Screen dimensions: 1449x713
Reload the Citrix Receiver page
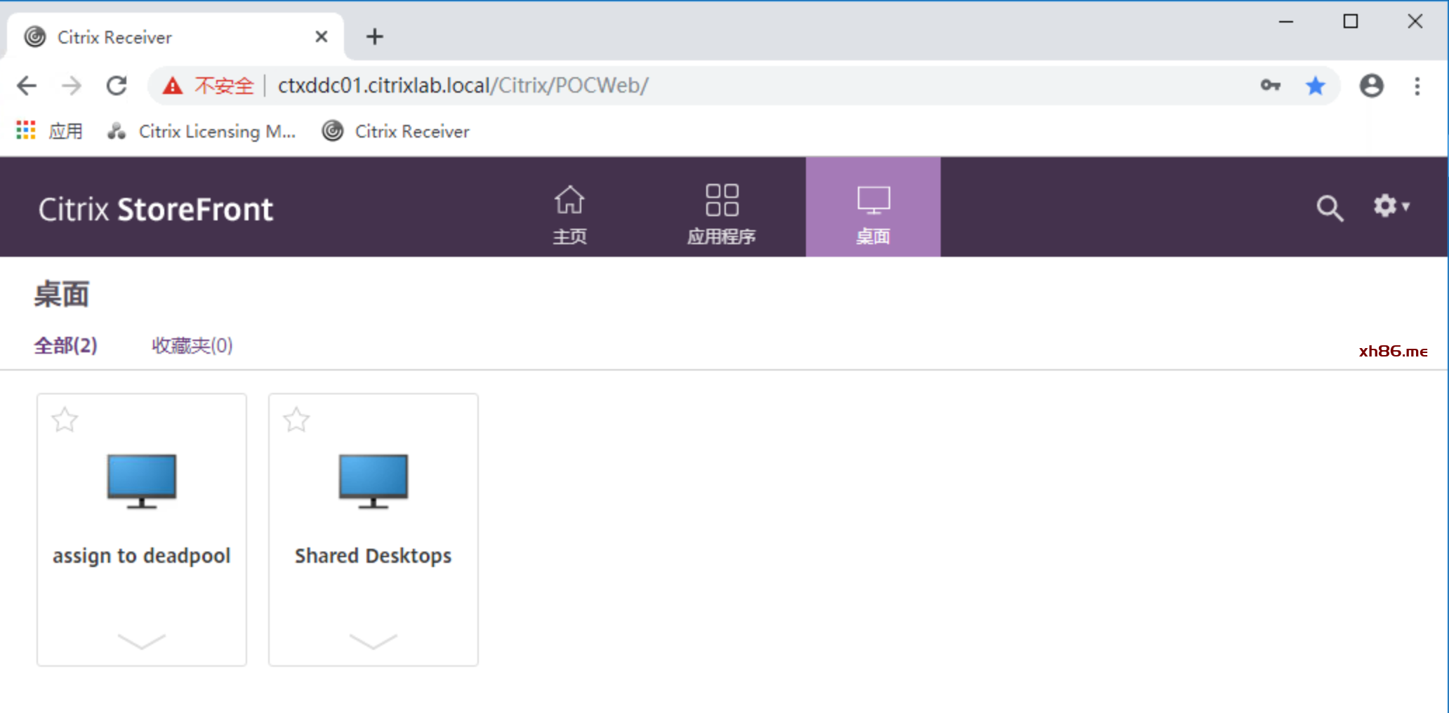[117, 86]
